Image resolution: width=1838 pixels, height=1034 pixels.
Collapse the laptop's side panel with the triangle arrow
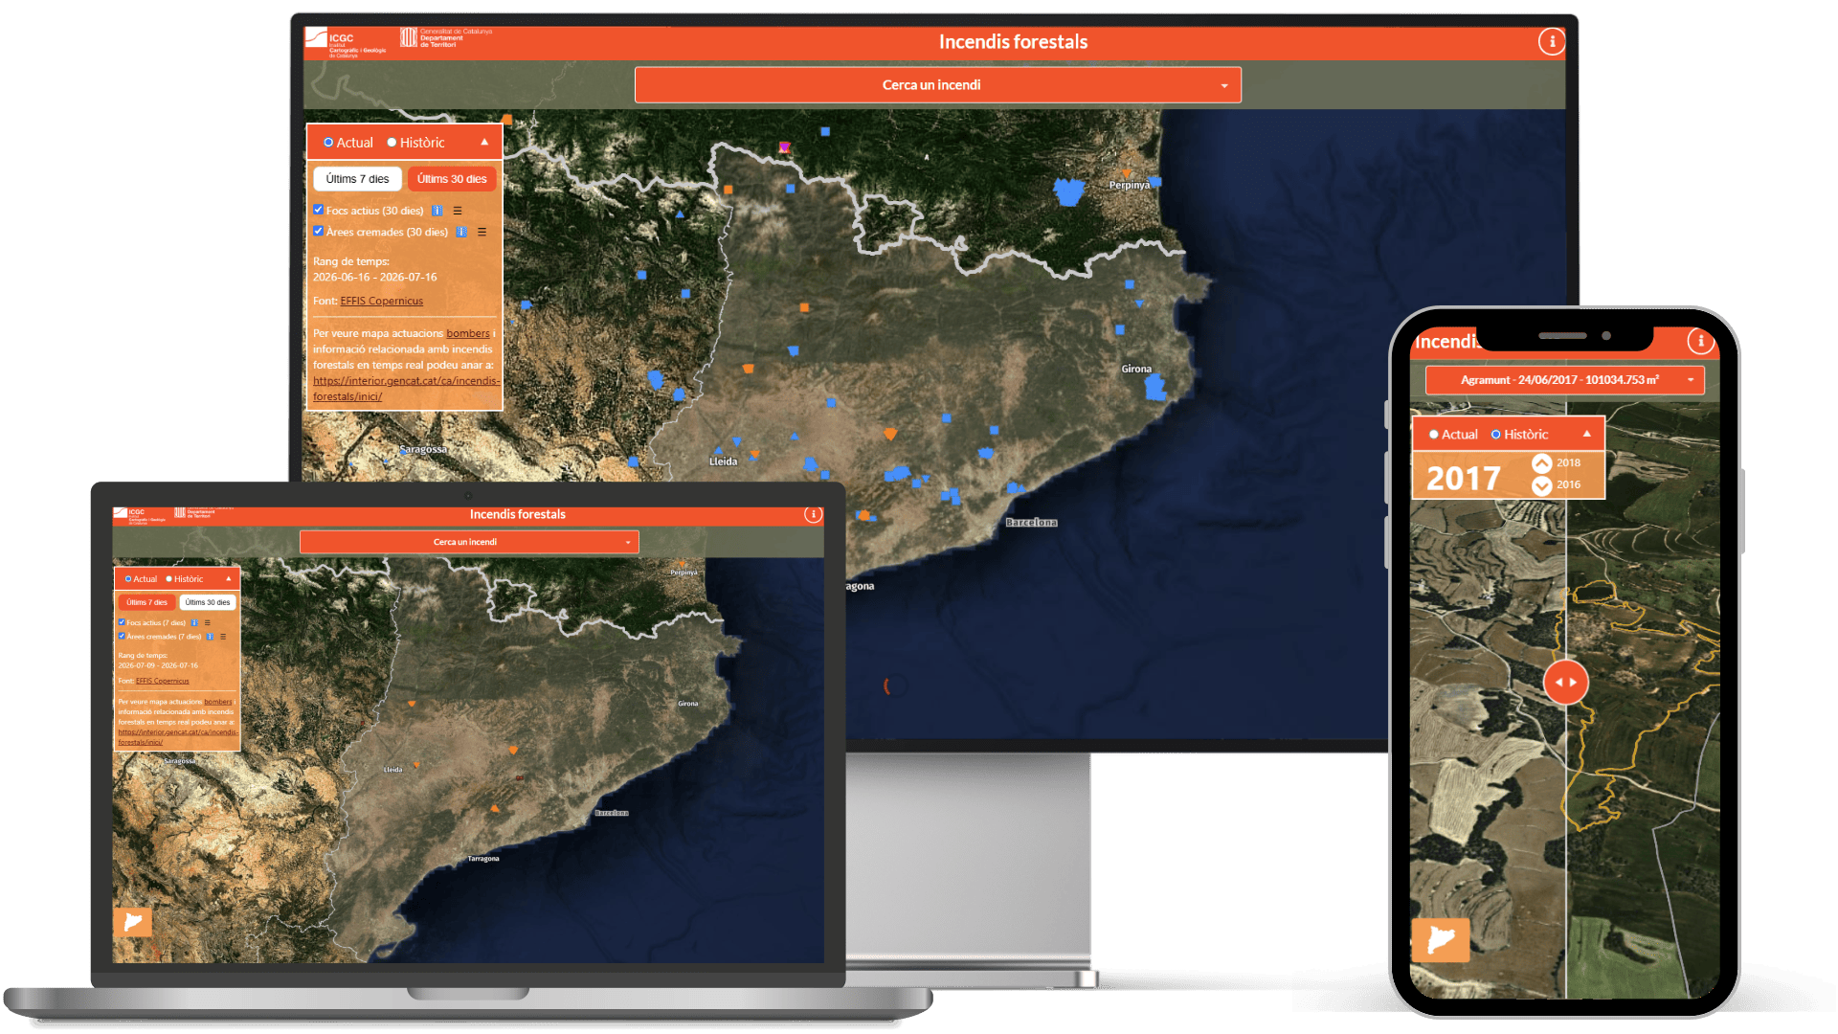pos(228,579)
